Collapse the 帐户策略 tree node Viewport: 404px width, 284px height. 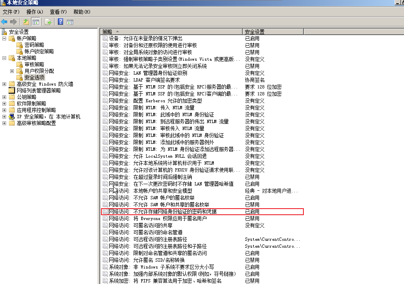4,38
